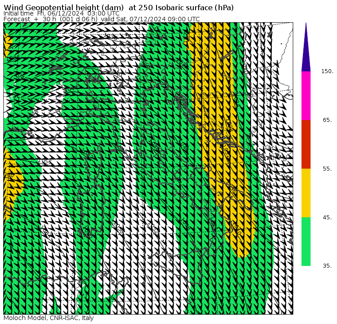
Task: Click the magenta 65-150 legend color band
Action: click(306, 96)
